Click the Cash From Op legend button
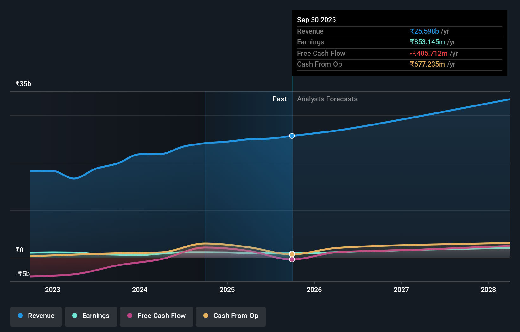The image size is (520, 332). [x=231, y=316]
